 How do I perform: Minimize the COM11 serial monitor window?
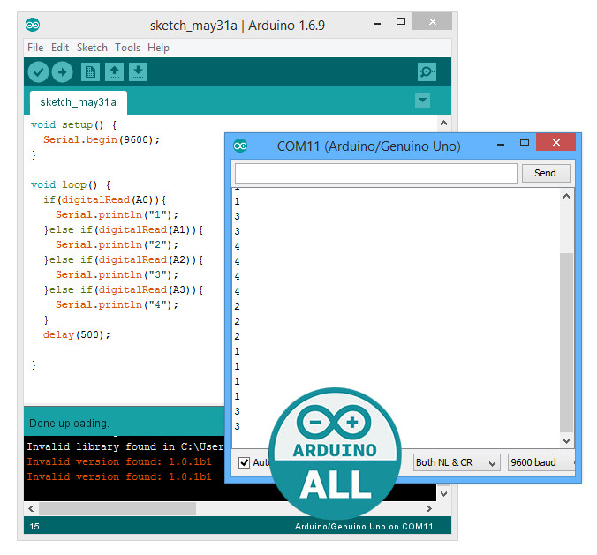point(501,144)
